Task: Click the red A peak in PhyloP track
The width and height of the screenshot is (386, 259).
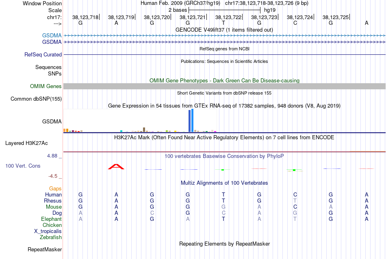Action: click(116, 166)
